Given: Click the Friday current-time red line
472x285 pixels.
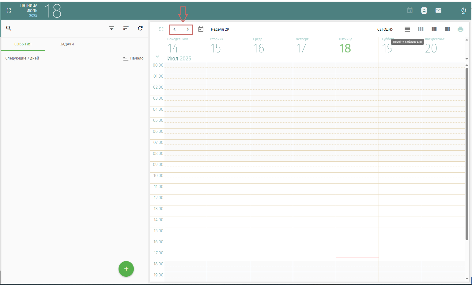Looking at the screenshot, I should (x=357, y=257).
